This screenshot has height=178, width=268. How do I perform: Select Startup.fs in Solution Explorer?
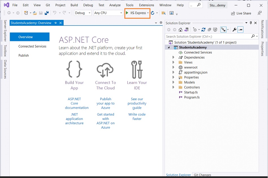pyautogui.click(x=191, y=92)
